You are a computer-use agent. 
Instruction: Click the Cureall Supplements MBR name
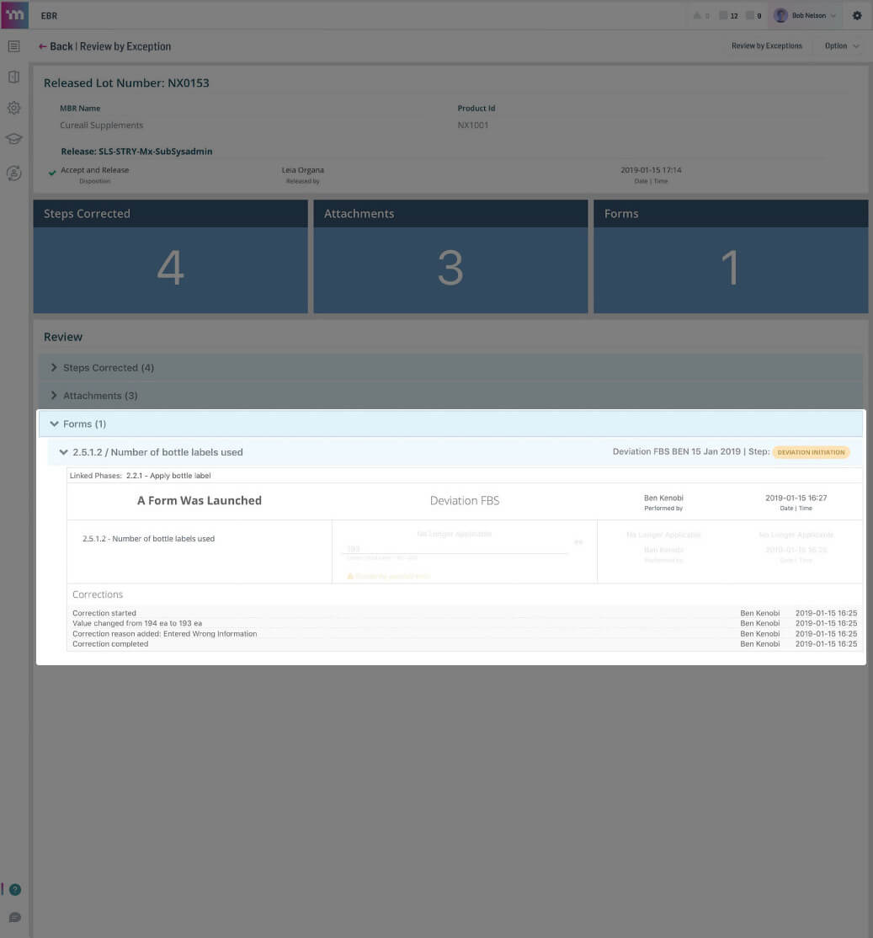click(x=101, y=125)
